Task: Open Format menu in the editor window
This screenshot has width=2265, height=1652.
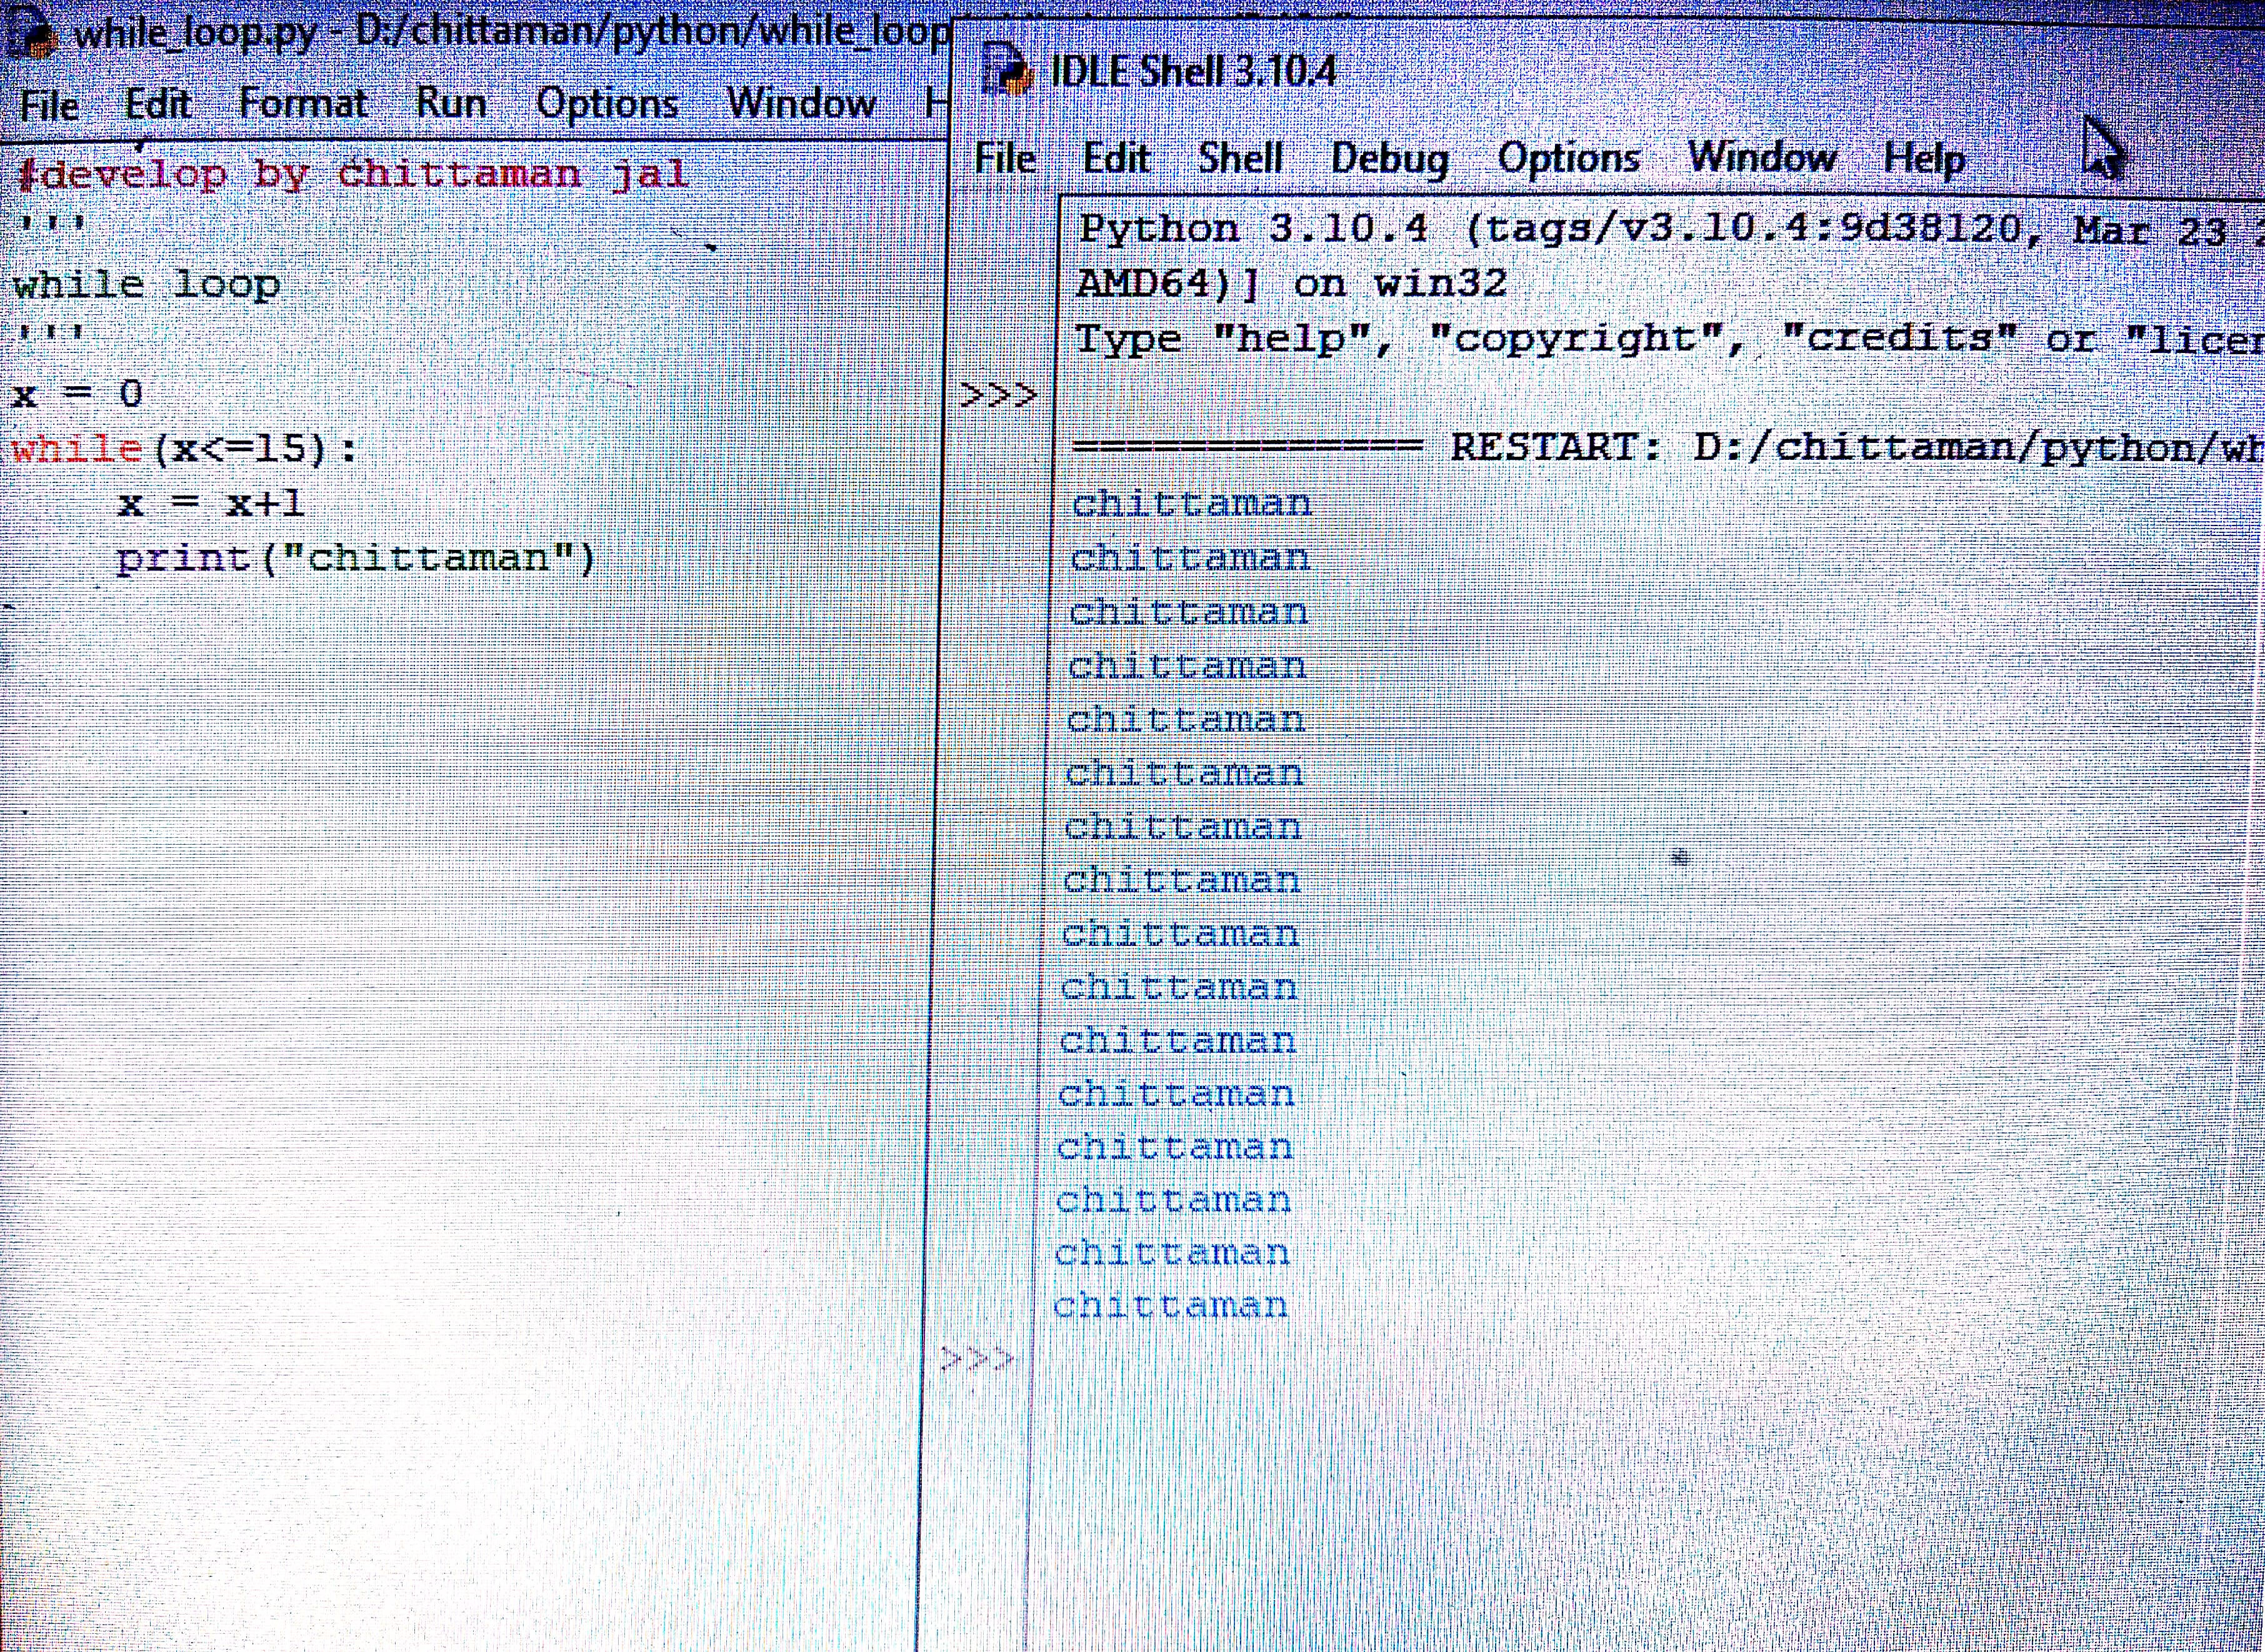Action: 303,104
